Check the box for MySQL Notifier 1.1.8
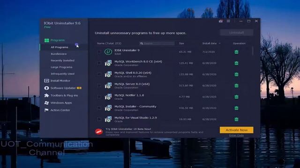 (99, 97)
